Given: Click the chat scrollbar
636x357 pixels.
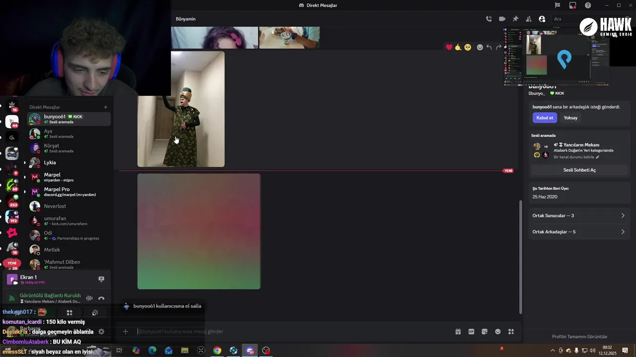Looking at the screenshot, I should [521, 256].
